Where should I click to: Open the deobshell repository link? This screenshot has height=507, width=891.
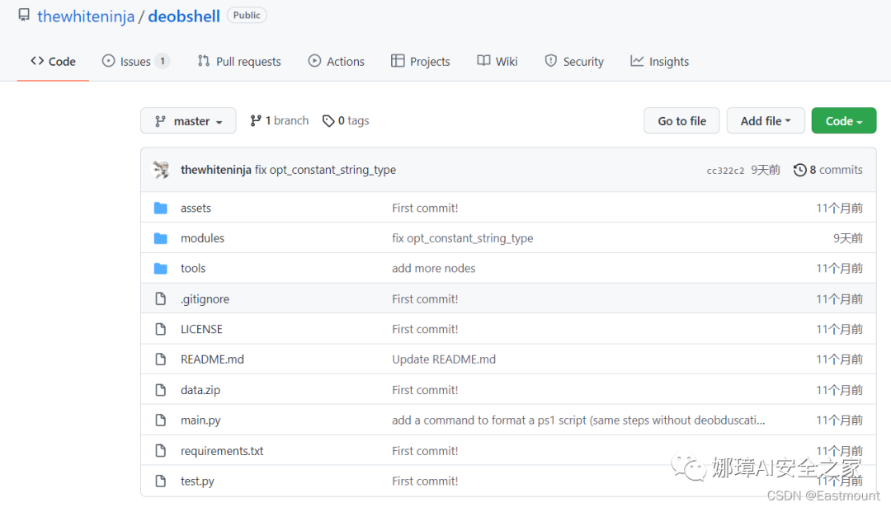pyautogui.click(x=183, y=16)
